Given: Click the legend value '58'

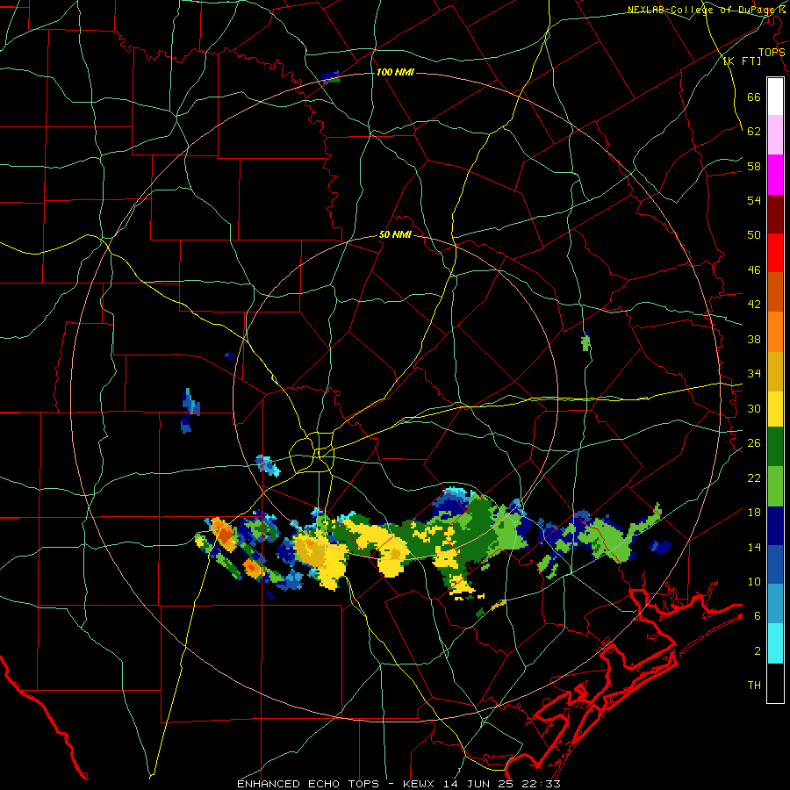Looking at the screenshot, I should coord(754,166).
